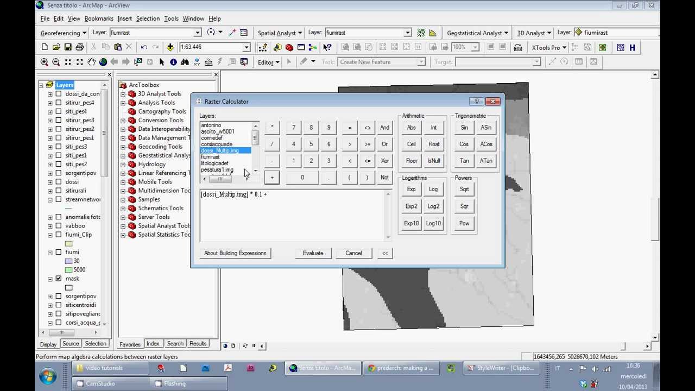Print the map
This screenshot has height=391, width=695.
(79, 47)
